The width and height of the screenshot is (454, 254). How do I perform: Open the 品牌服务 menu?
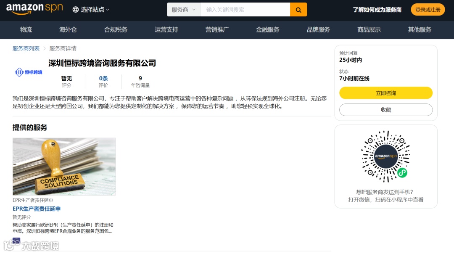[318, 29]
